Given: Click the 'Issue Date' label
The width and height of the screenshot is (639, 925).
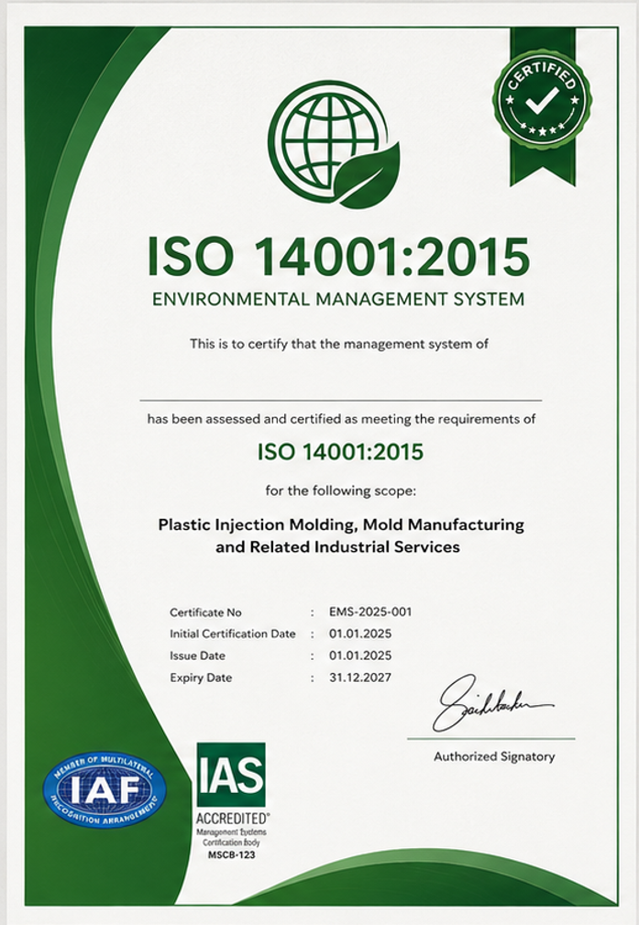Looking at the screenshot, I should point(197,655).
